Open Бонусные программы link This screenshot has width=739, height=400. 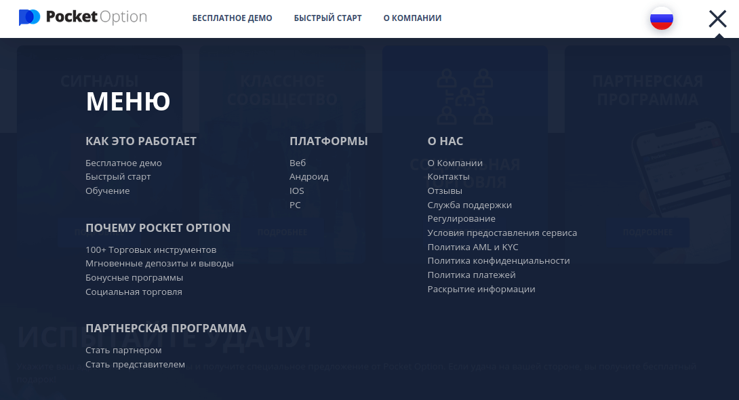(x=134, y=278)
